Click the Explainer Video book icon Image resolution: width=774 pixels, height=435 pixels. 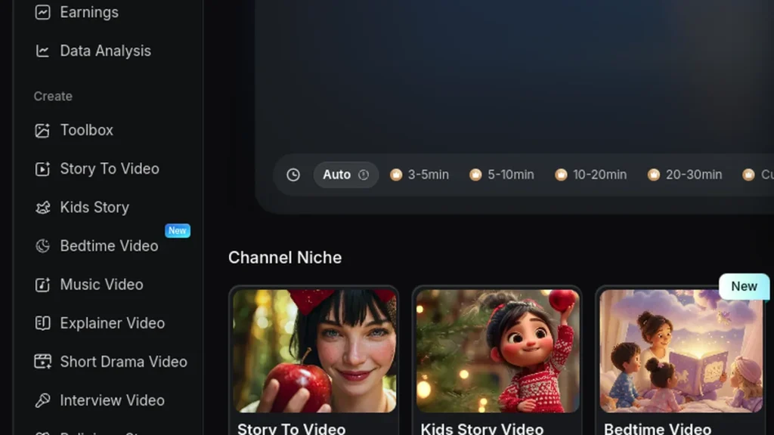coord(42,323)
